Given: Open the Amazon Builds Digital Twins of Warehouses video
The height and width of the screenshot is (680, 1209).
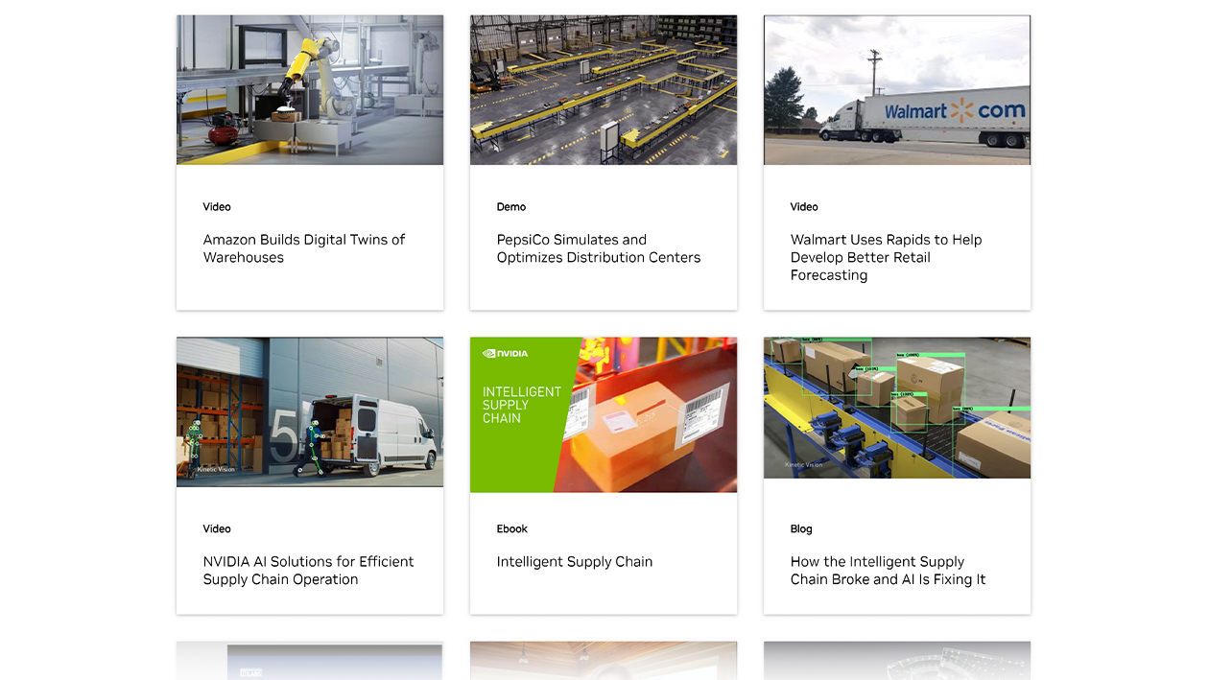Looking at the screenshot, I should 303,248.
